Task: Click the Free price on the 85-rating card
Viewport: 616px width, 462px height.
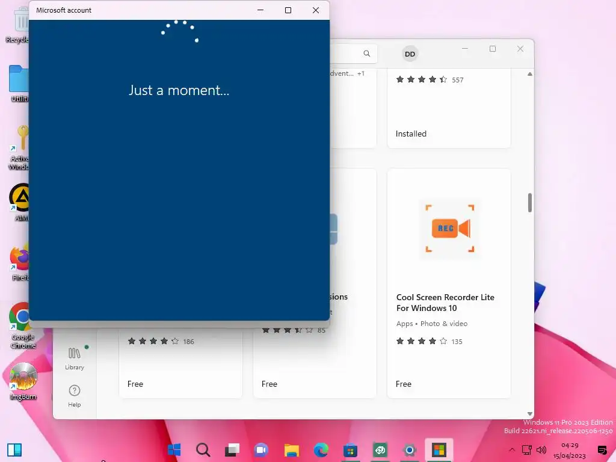Action: tap(269, 384)
